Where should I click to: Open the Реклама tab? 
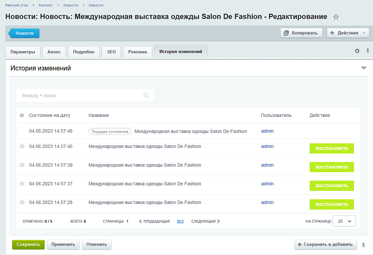pyautogui.click(x=138, y=51)
